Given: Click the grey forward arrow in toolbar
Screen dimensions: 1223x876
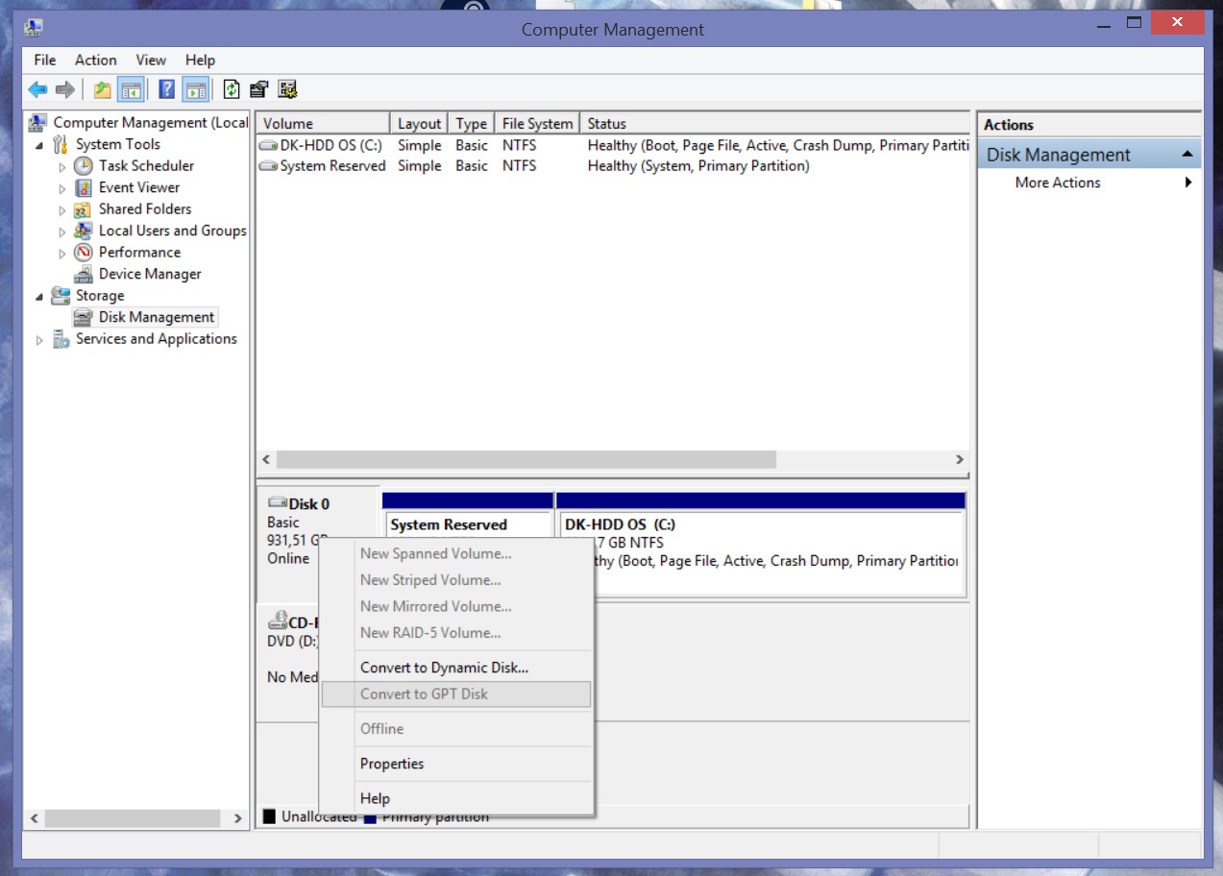Looking at the screenshot, I should coord(65,90).
